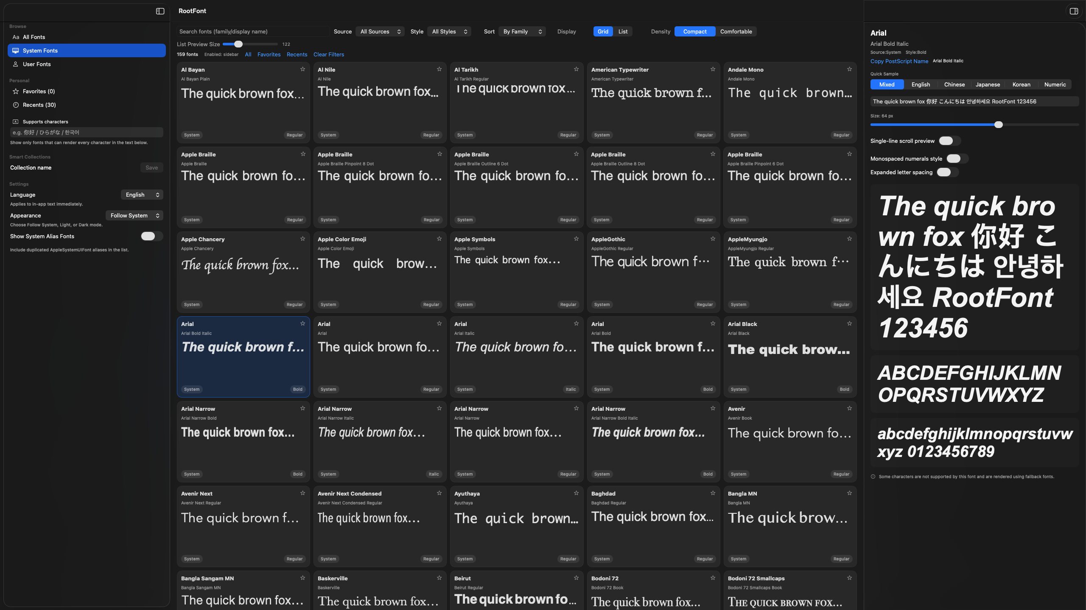Viewport: 1086px width, 610px height.
Task: Favorite Apple Symbols using the star
Action: click(576, 239)
